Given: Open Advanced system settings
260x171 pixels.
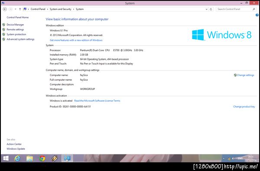Looking at the screenshot, I should coord(20,39).
